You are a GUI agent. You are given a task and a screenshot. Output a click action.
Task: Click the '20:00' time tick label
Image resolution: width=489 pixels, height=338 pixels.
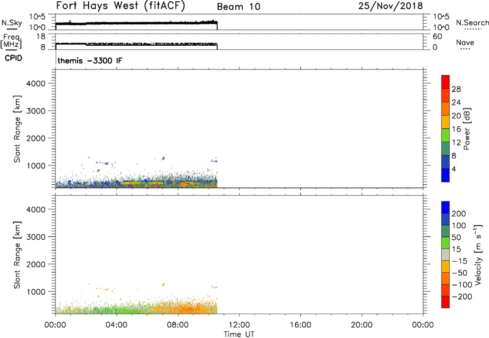361,325
